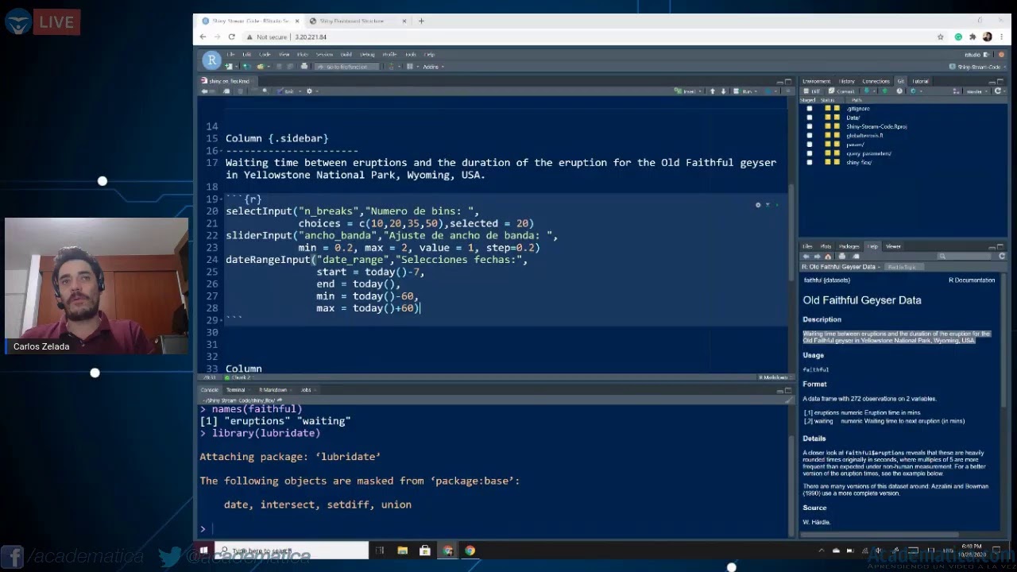Click the Windows Start button

tap(203, 551)
